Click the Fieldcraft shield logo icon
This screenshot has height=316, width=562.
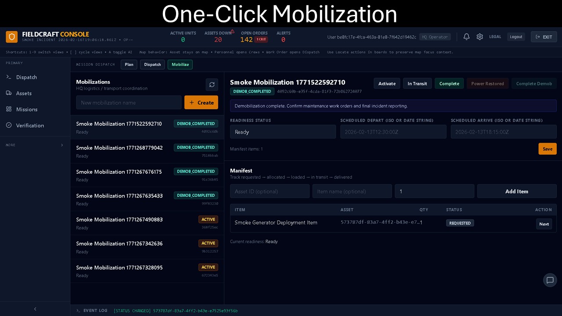click(x=12, y=37)
